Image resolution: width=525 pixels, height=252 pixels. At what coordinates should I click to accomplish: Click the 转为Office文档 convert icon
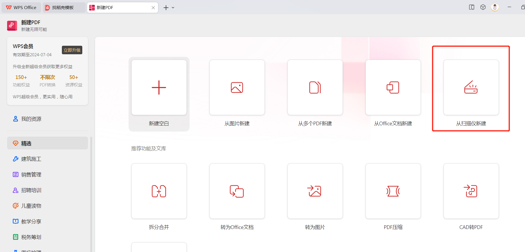pyautogui.click(x=237, y=191)
